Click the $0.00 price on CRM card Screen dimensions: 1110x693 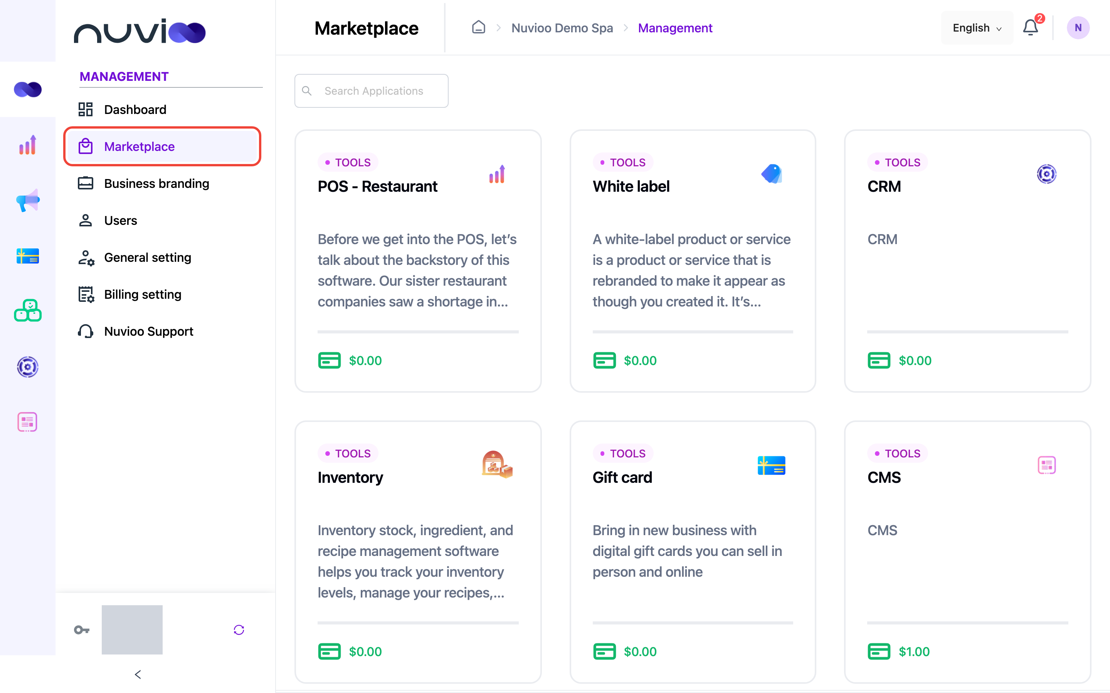point(915,360)
